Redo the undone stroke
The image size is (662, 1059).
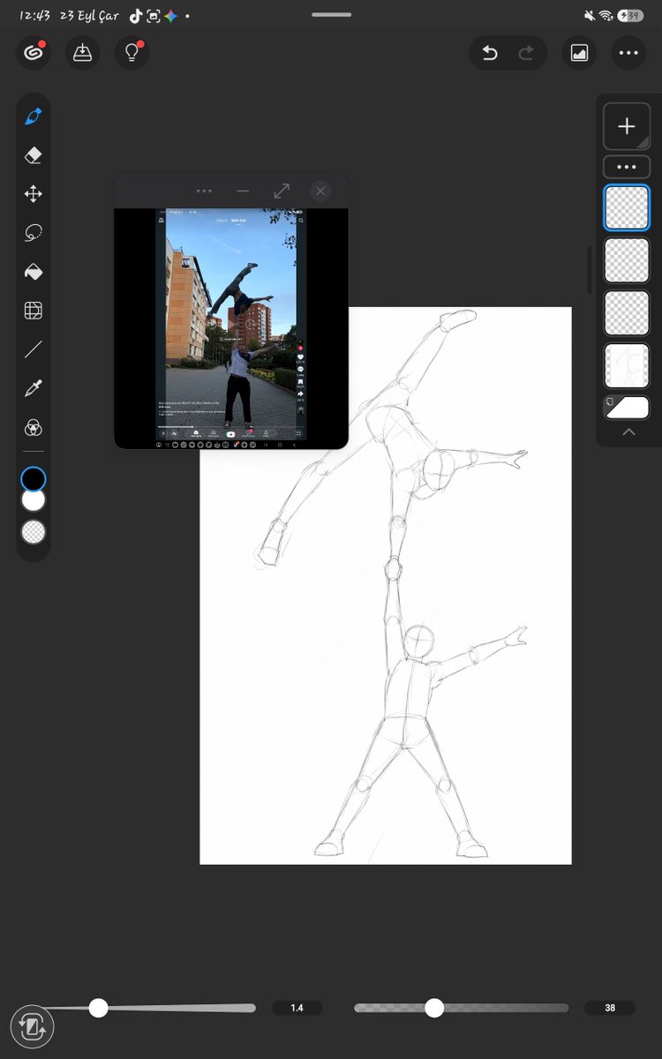tap(526, 54)
